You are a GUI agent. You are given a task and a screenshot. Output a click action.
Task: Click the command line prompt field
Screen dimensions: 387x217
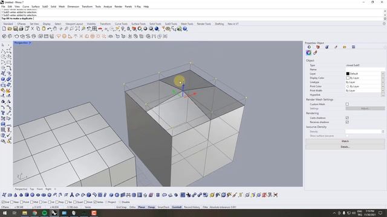point(192,19)
